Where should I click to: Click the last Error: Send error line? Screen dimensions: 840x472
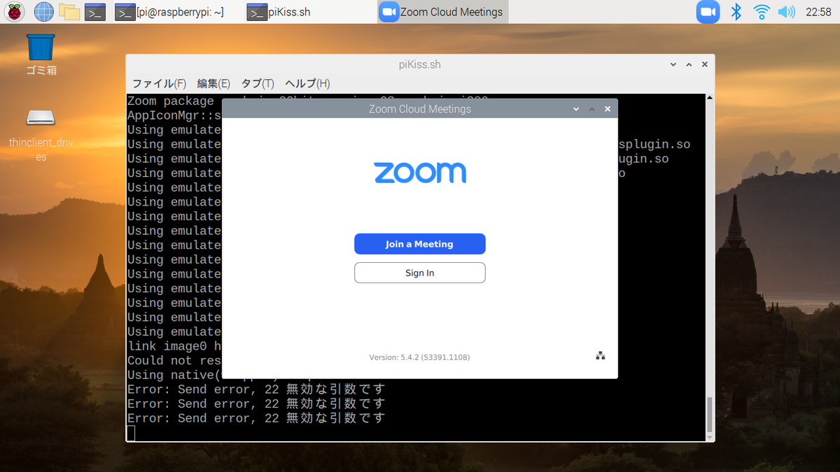(x=256, y=418)
